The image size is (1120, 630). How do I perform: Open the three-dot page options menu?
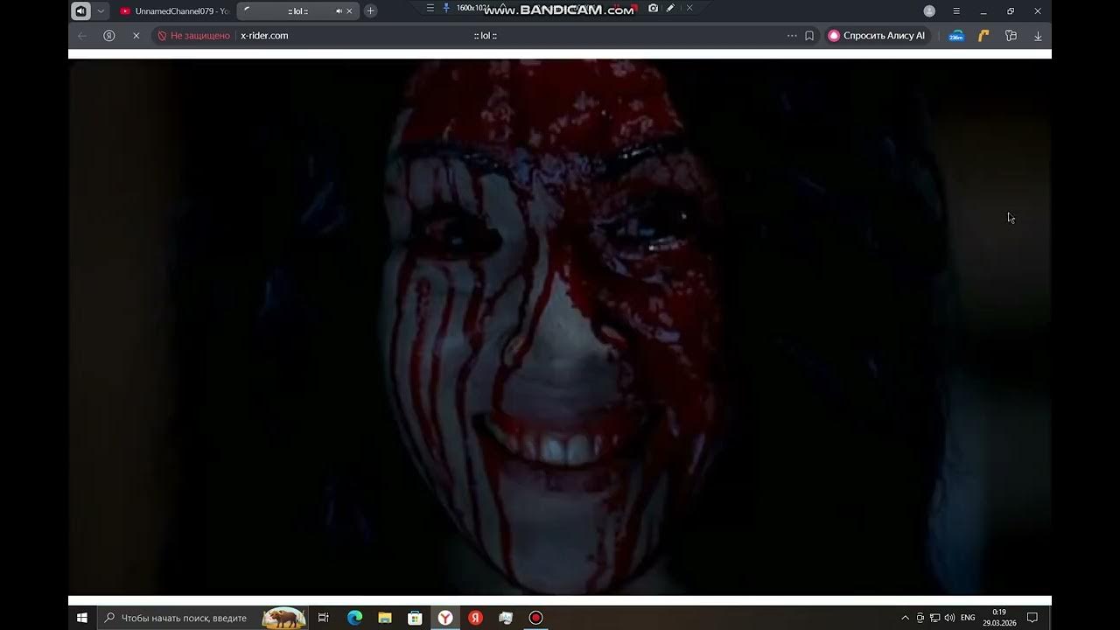pyautogui.click(x=792, y=36)
